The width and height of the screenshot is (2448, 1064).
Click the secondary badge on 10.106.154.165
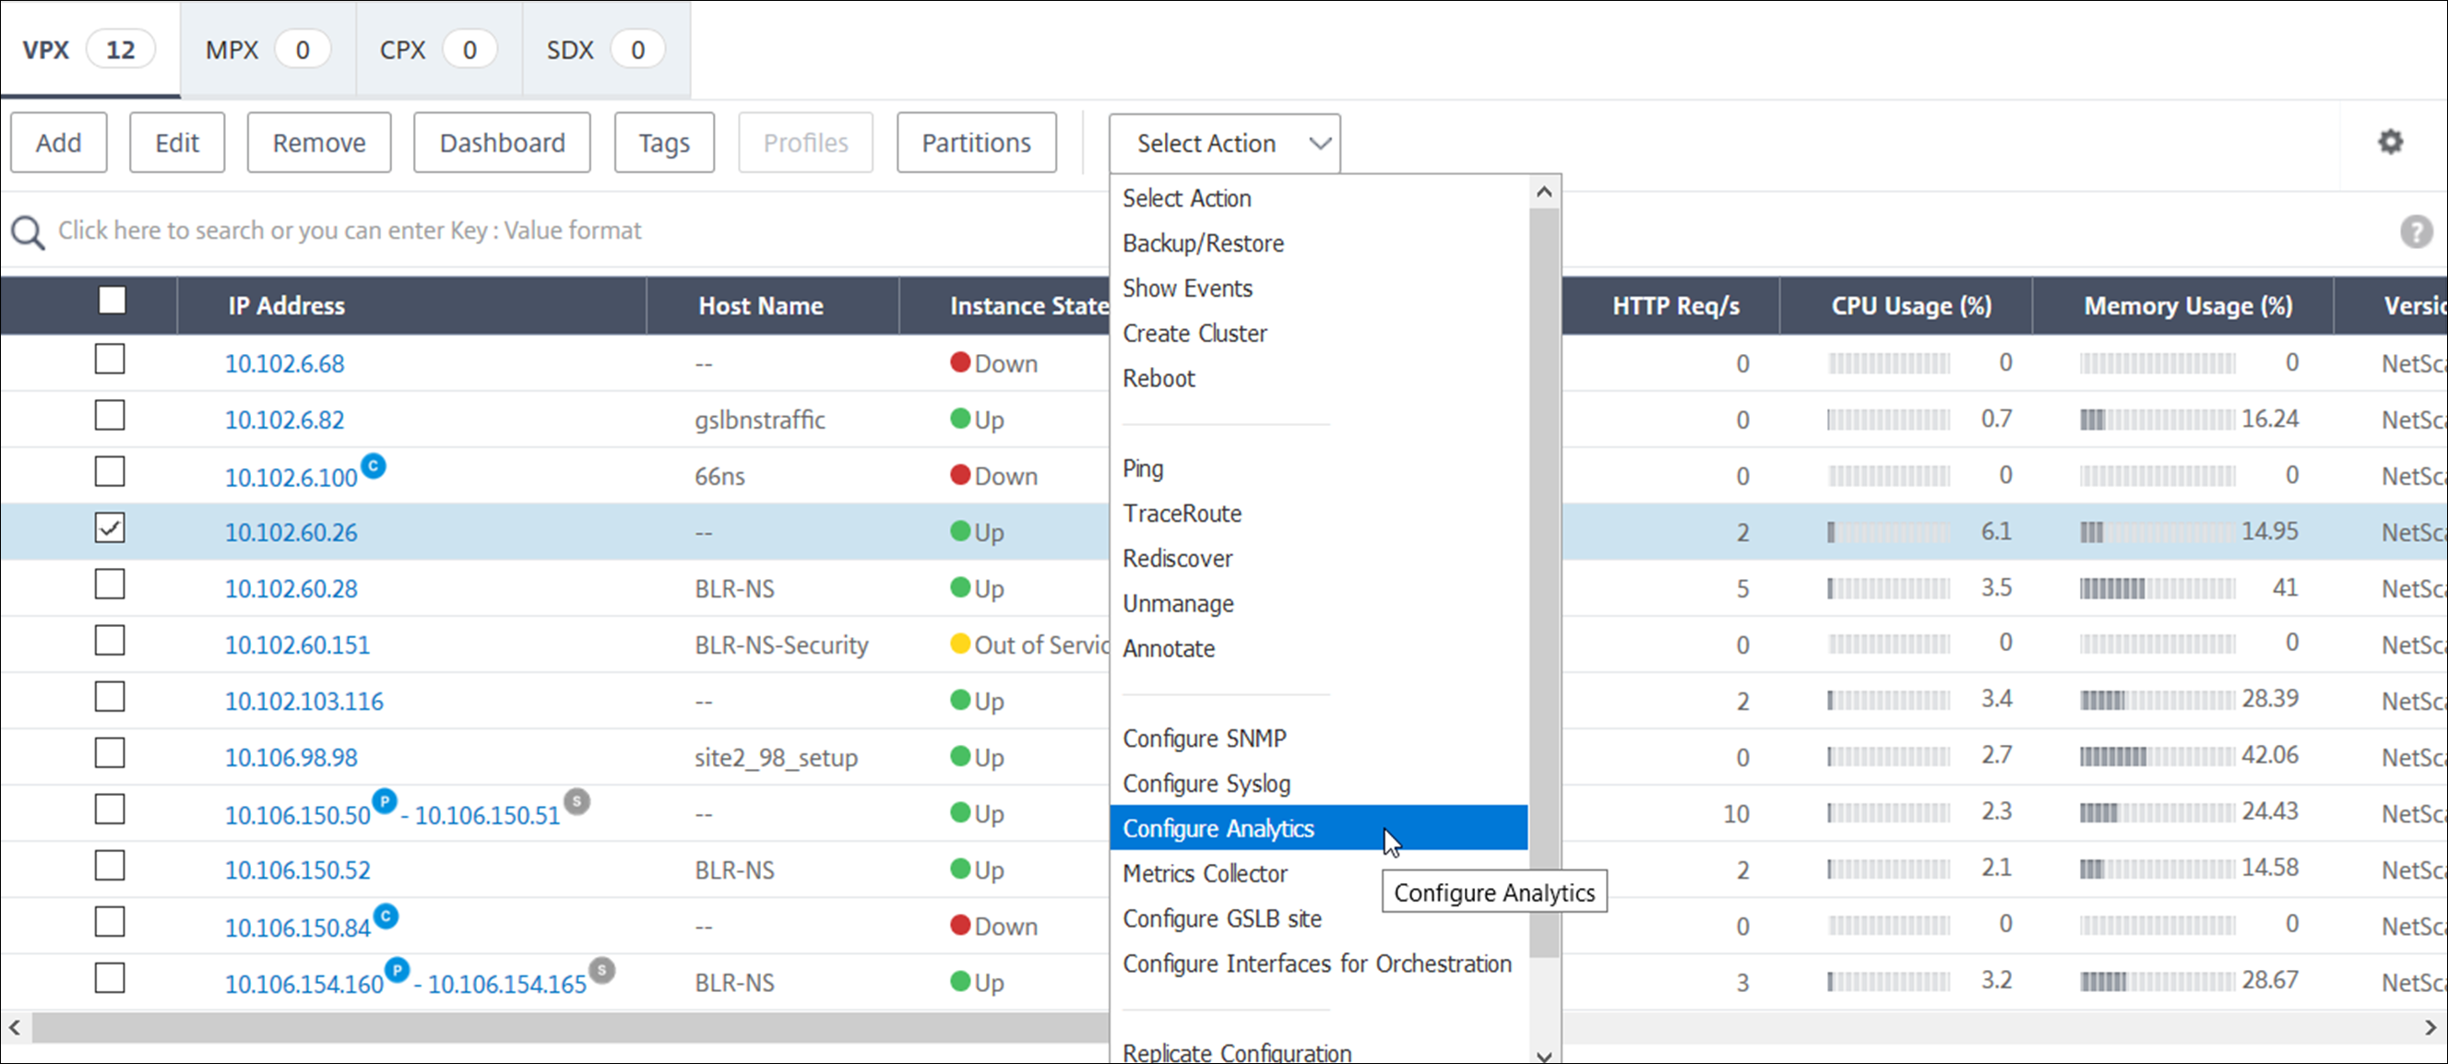[601, 971]
